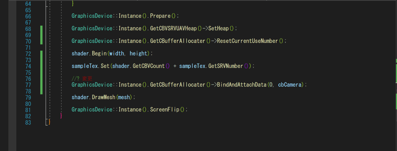
Task: Click the editor's vertical scrollbar track
Action: pyautogui.click(x=396, y=75)
